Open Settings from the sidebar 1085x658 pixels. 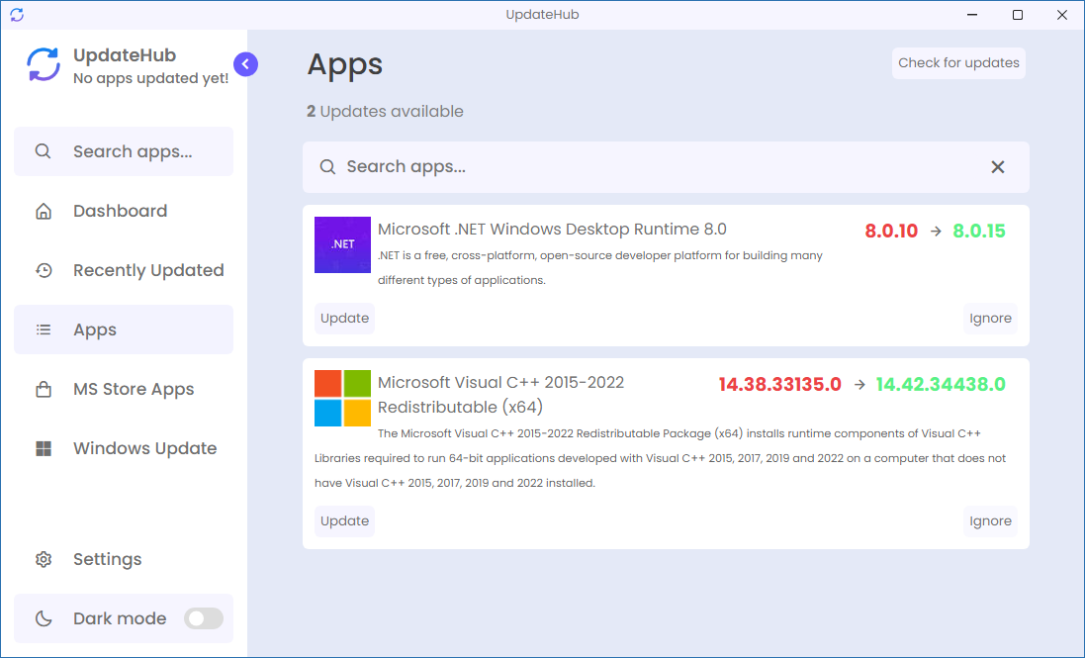[x=124, y=559]
